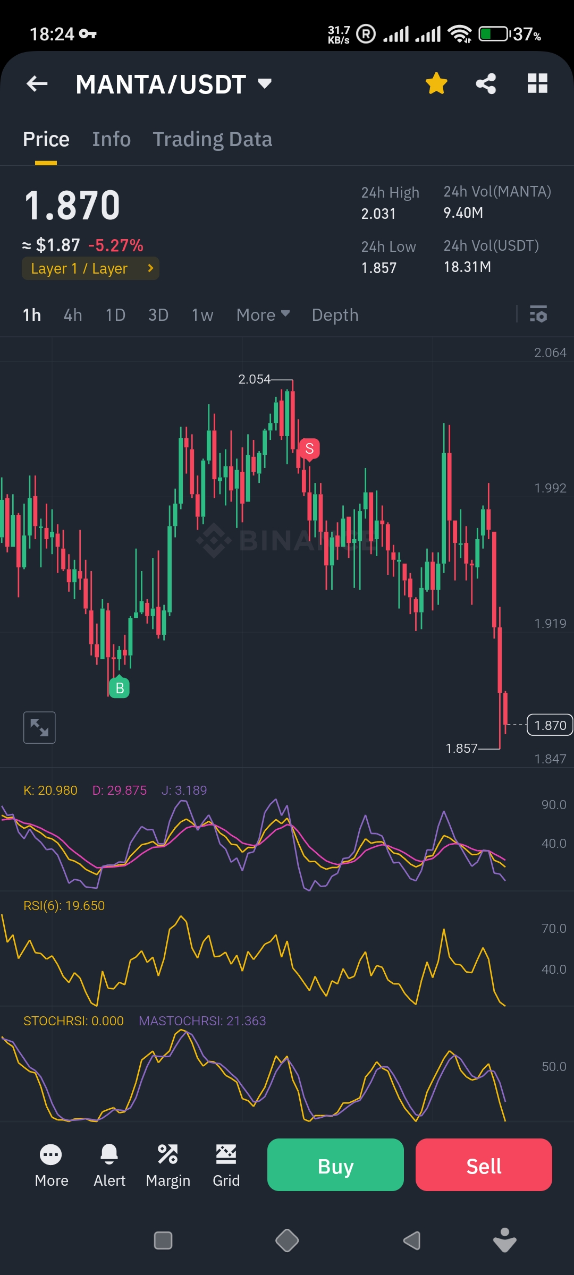Open the MANTA/USDT pair selector dropdown

coord(173,84)
